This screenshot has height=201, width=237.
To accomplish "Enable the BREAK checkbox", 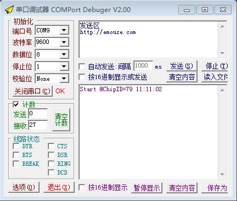I will point(16,164).
